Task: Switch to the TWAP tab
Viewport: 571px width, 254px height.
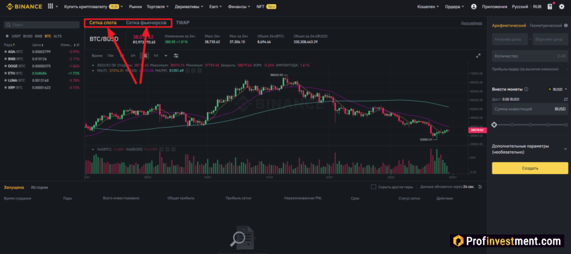Action: tap(183, 23)
